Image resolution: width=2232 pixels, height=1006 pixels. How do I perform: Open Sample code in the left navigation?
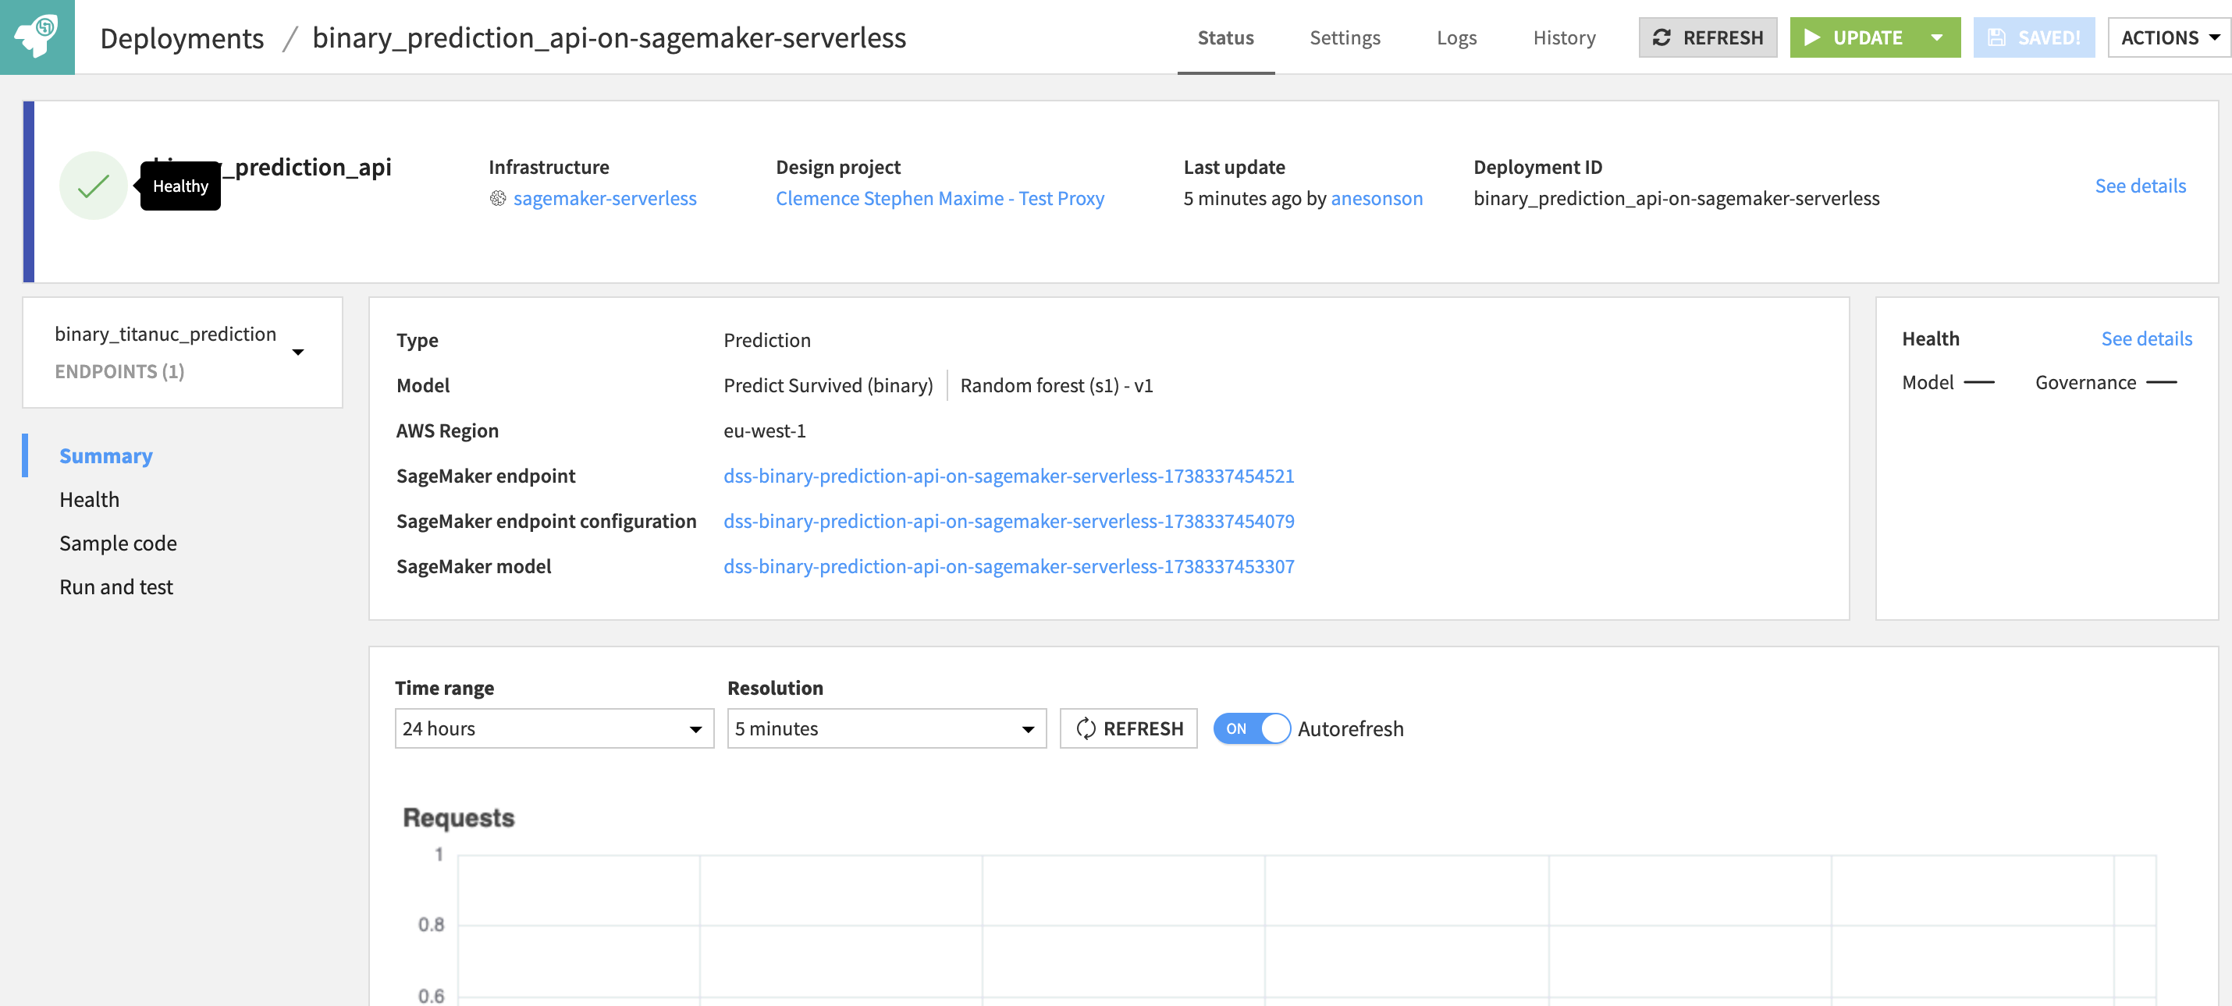118,543
